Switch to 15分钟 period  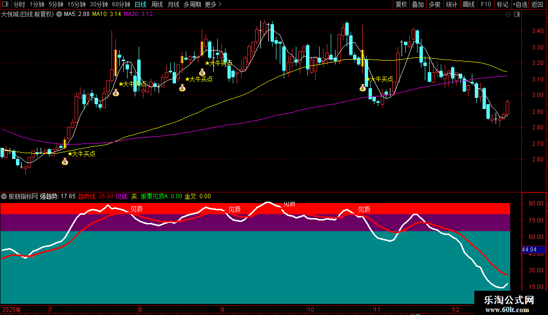tap(76, 4)
